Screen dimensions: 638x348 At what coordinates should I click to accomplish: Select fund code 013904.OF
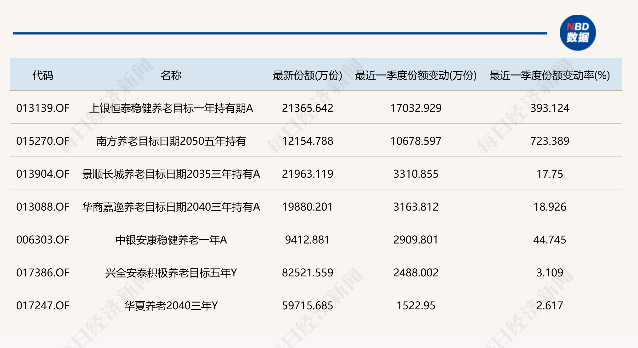click(x=43, y=174)
